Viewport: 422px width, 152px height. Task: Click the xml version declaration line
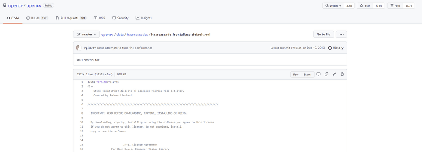[x=103, y=82]
